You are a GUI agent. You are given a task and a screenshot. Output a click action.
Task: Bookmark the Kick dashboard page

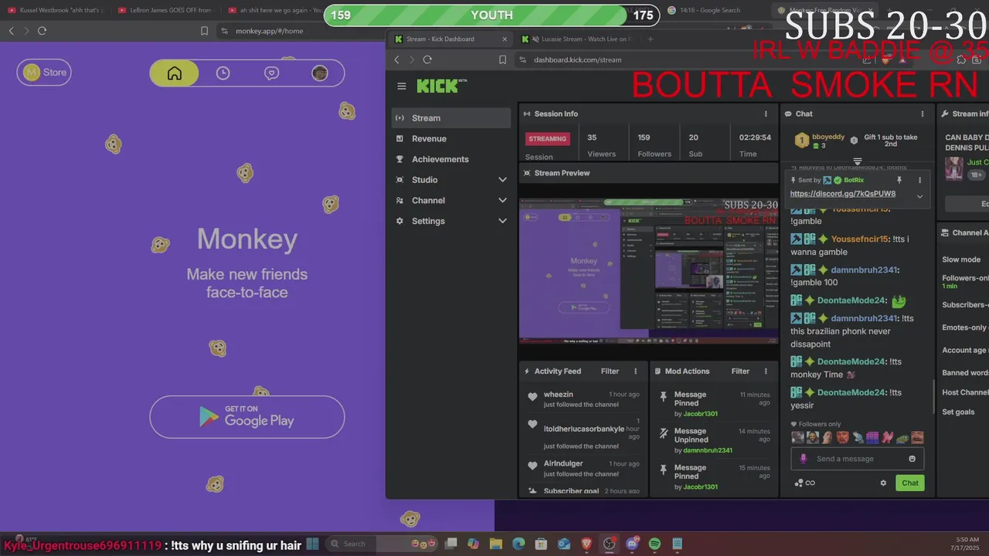click(502, 59)
